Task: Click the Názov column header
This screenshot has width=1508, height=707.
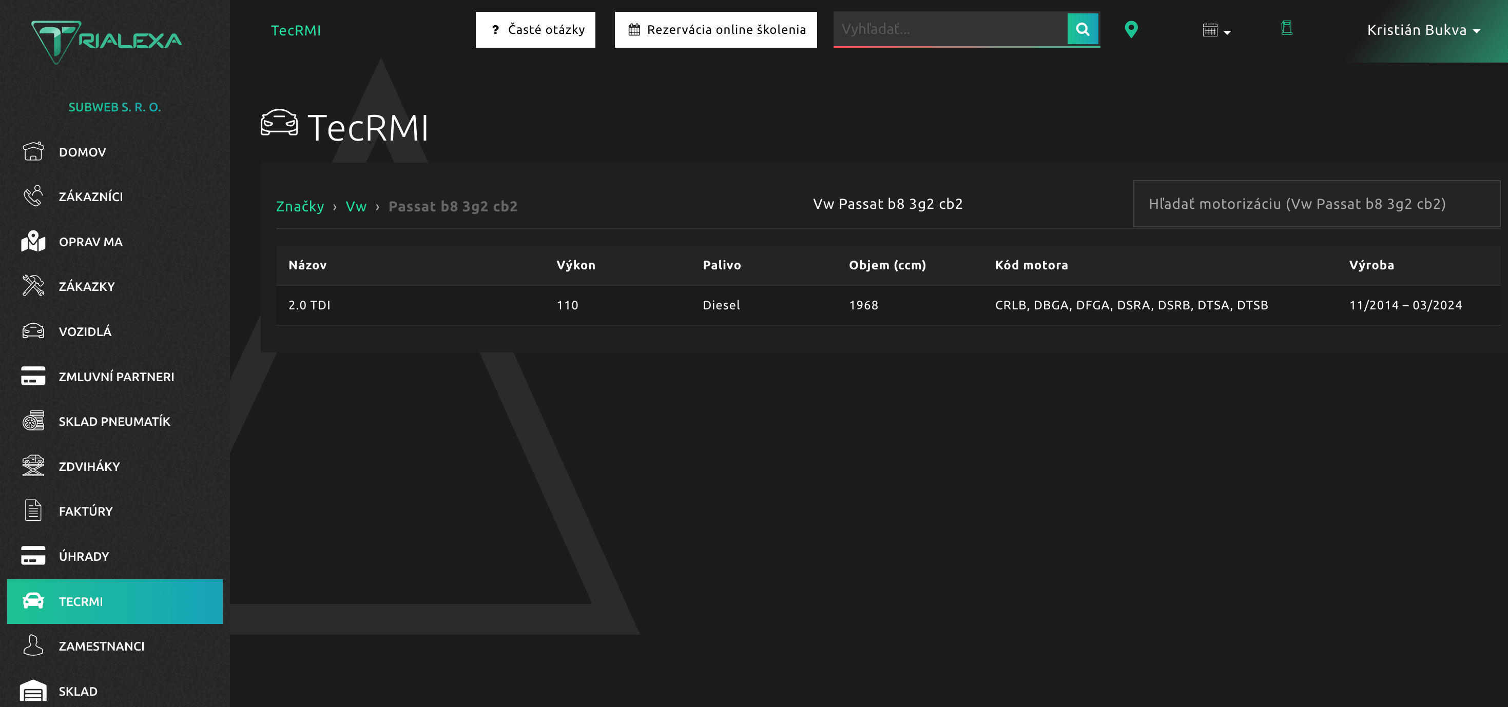Action: tap(307, 265)
